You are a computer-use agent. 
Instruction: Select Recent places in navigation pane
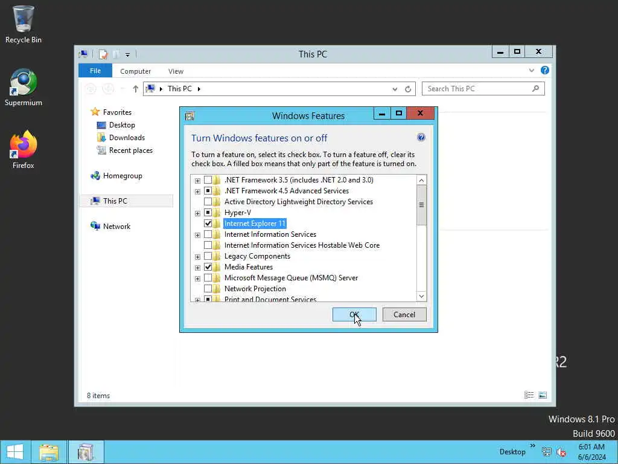[x=130, y=150]
